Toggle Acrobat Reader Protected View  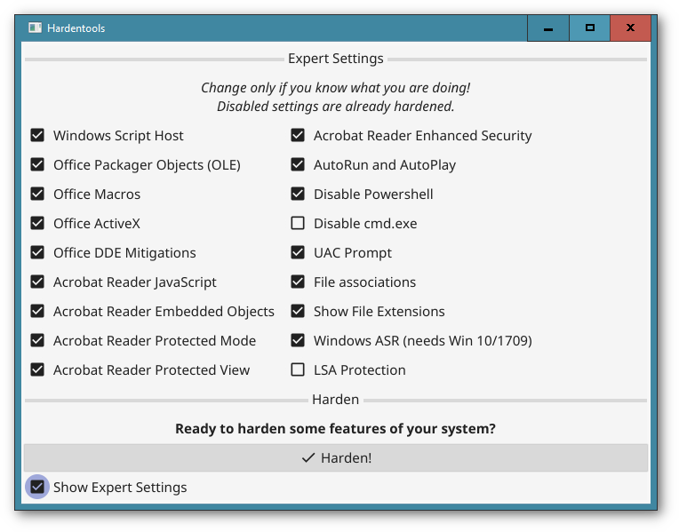point(37,370)
